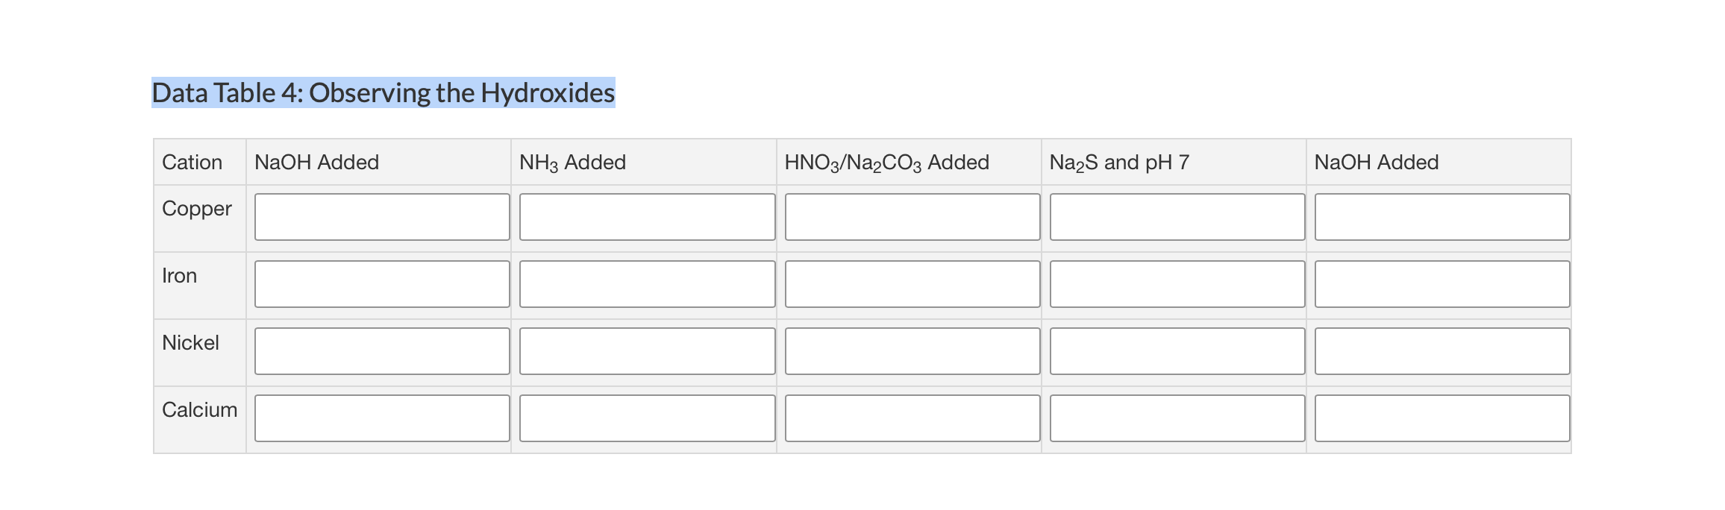The width and height of the screenshot is (1725, 510).
Task: Click the last Nickel NaOH Added field
Action: [1441, 350]
